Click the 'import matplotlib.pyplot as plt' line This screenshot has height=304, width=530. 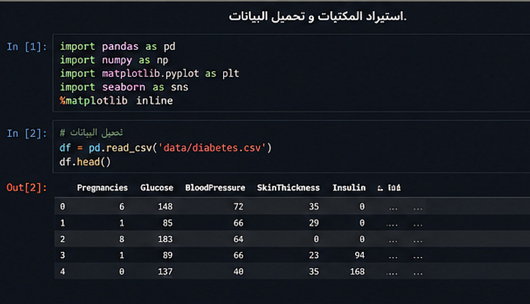coord(149,73)
